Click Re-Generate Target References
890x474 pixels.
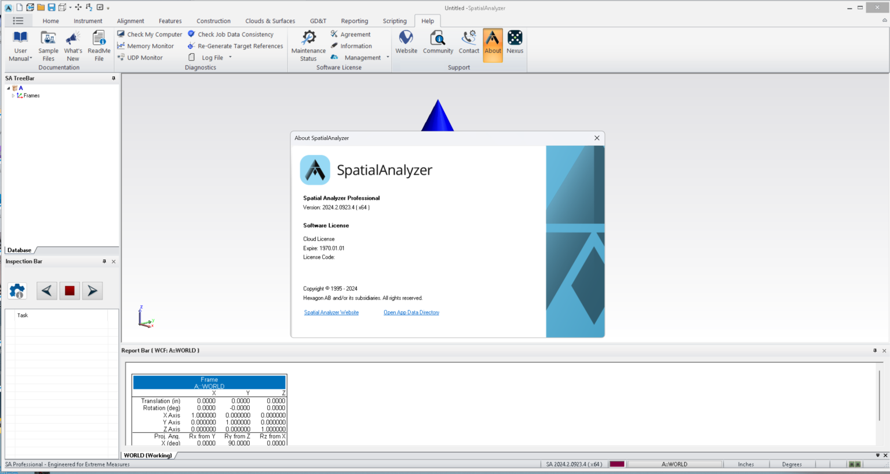click(x=235, y=46)
